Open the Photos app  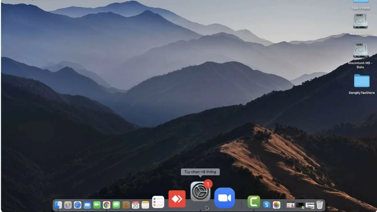pyautogui.click(x=276, y=205)
